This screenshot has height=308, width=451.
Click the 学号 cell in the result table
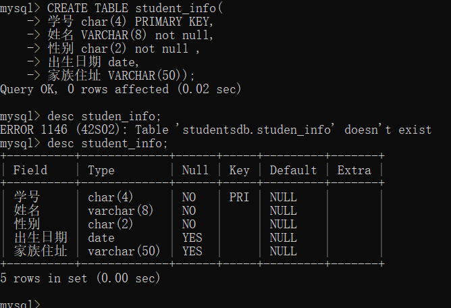click(27, 197)
